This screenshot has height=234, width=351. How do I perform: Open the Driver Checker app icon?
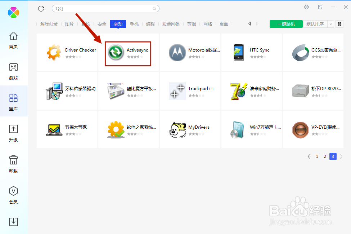tap(54, 52)
